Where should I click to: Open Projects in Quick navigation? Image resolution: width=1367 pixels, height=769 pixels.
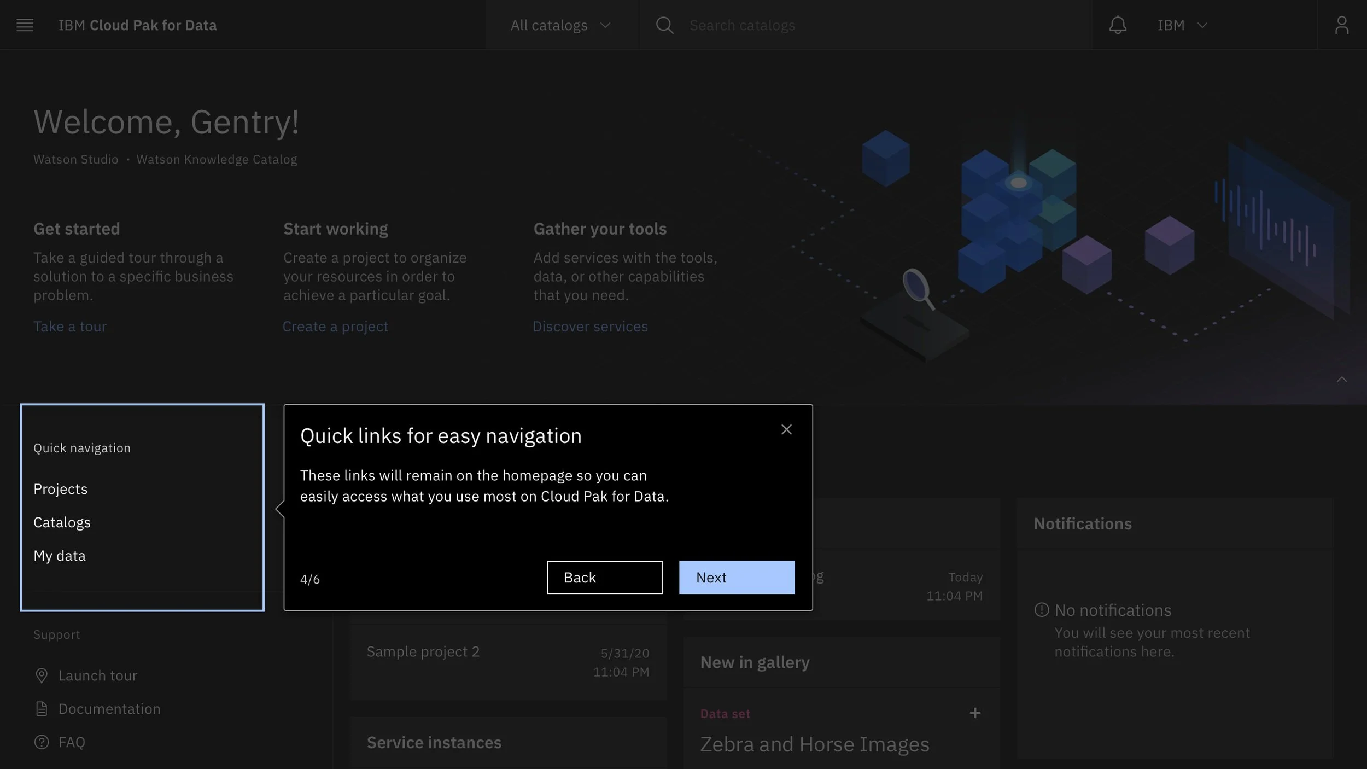(x=60, y=489)
